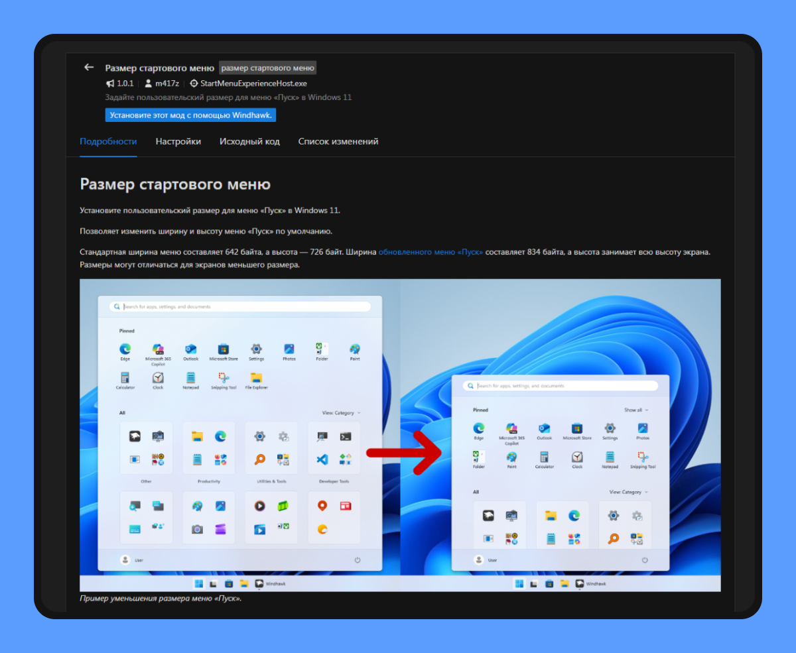Click the author person icon

149,84
